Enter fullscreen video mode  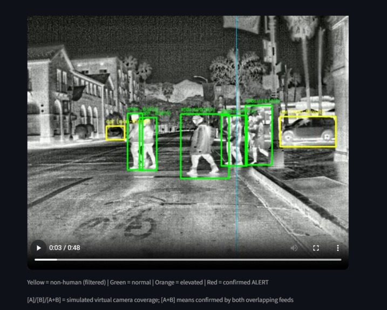pyautogui.click(x=316, y=248)
